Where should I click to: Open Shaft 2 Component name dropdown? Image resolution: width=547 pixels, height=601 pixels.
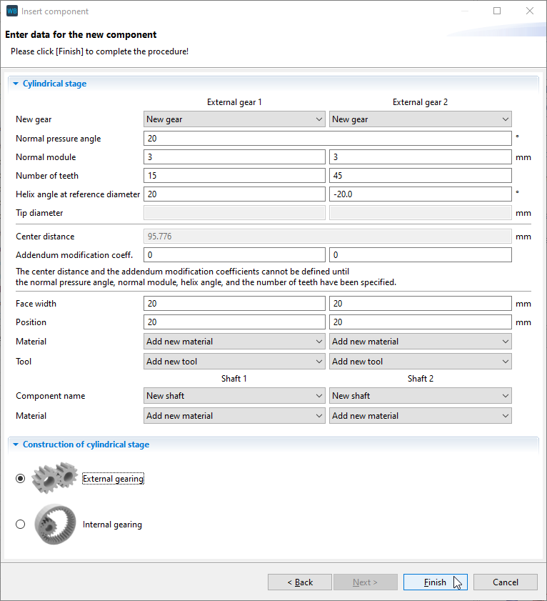point(420,396)
